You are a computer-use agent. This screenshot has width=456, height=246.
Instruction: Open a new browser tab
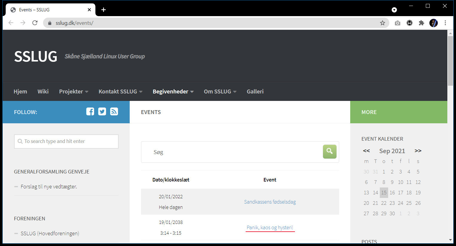pos(103,10)
